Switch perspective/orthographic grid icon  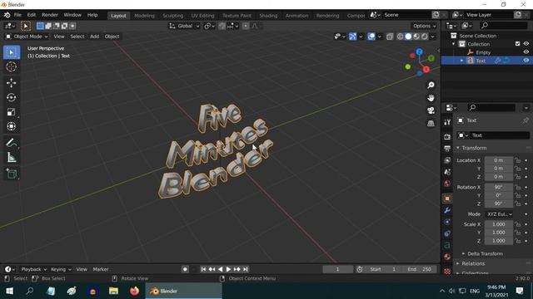(x=431, y=124)
